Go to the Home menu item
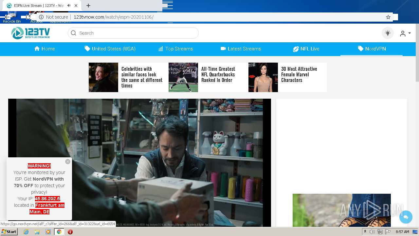 [x=45, y=49]
